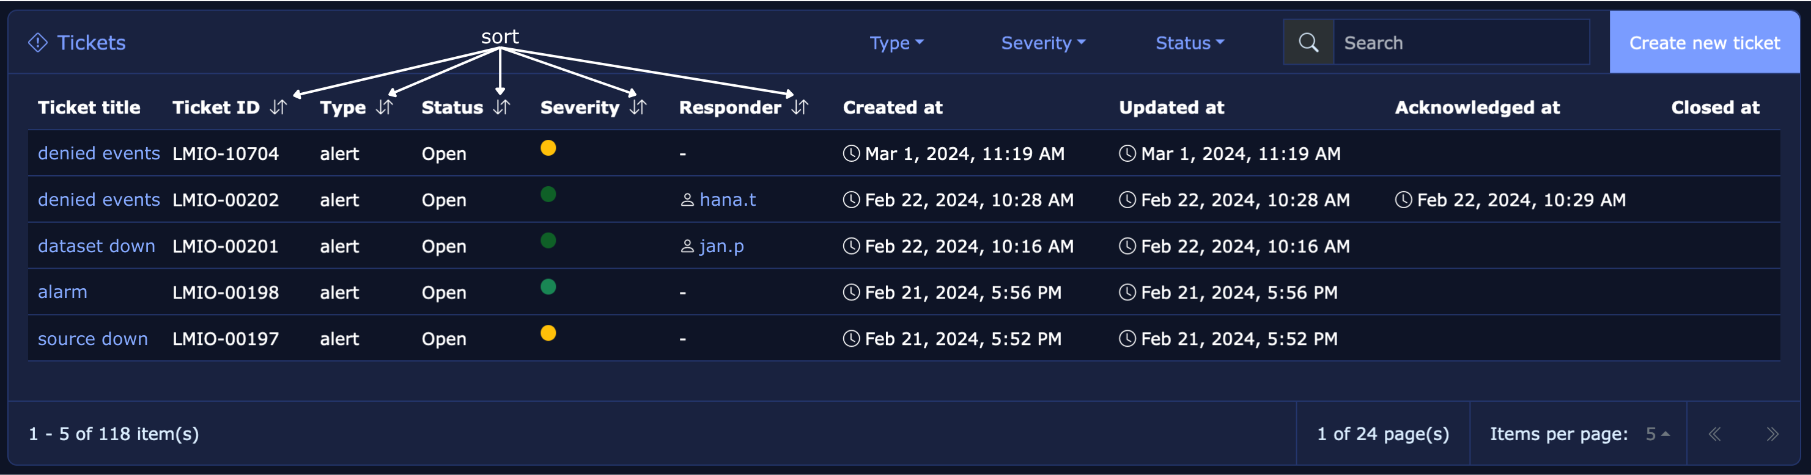Sort tickets by Type column icon
1811x475 pixels.
click(384, 107)
